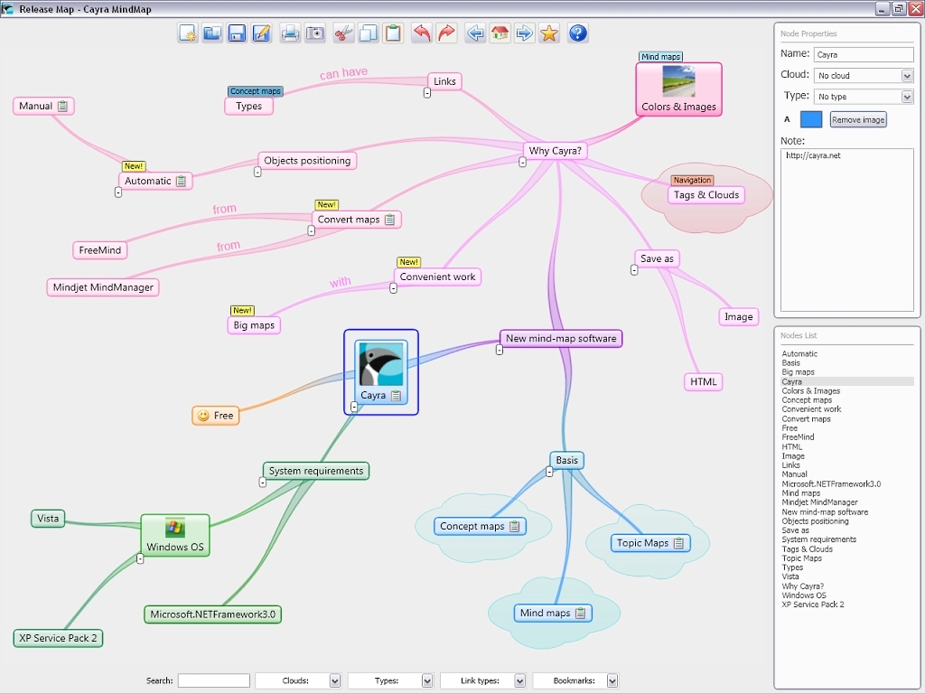Select Mindjet MindManager in the Nodes List

(x=819, y=502)
